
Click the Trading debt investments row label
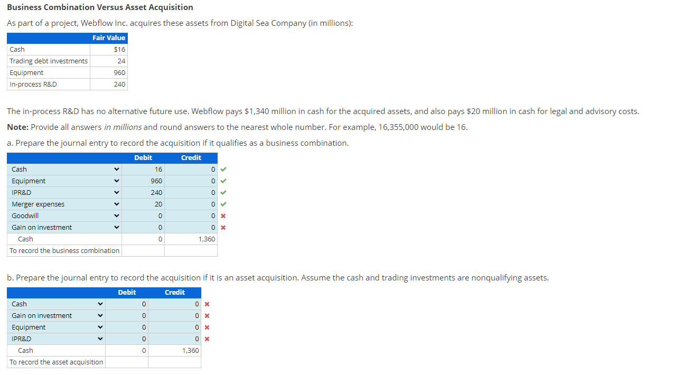click(49, 61)
